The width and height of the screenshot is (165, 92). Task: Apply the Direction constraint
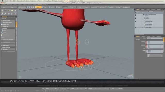click(x=8, y=34)
